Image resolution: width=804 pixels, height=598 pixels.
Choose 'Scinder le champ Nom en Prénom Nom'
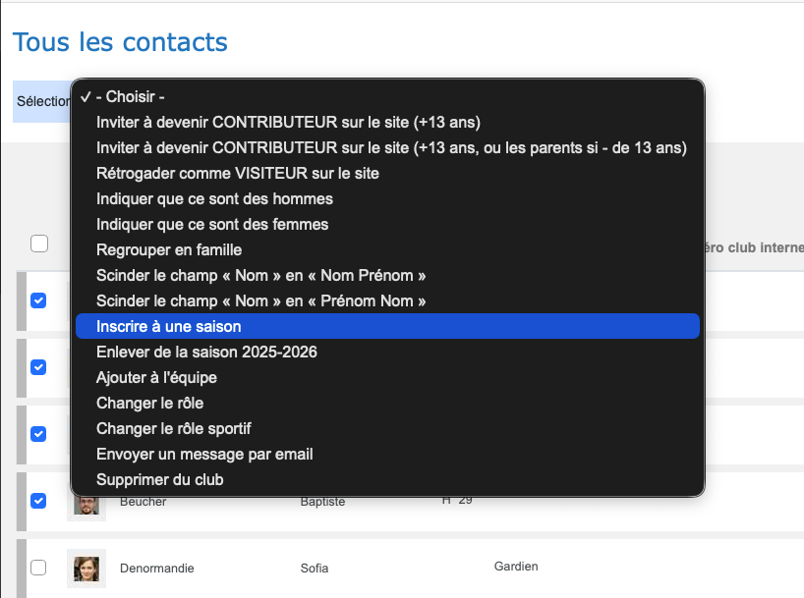(x=261, y=300)
